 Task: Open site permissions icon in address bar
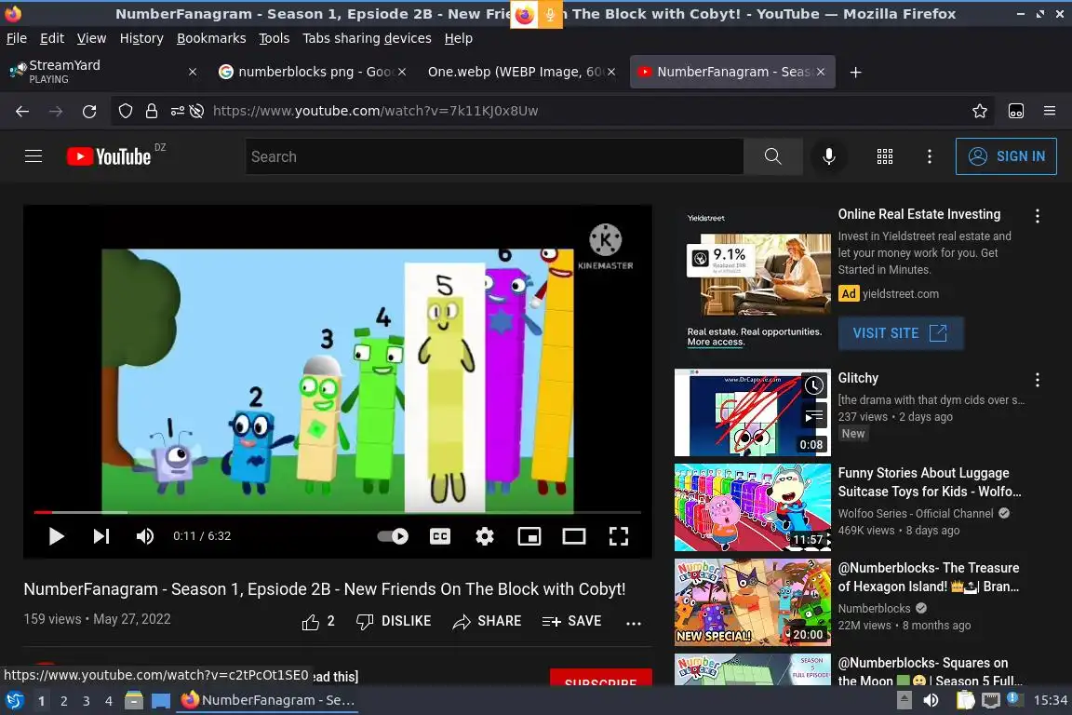coord(177,111)
